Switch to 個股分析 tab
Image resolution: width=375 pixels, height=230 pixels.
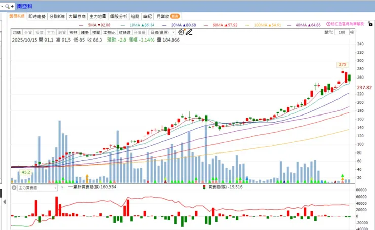(119, 16)
